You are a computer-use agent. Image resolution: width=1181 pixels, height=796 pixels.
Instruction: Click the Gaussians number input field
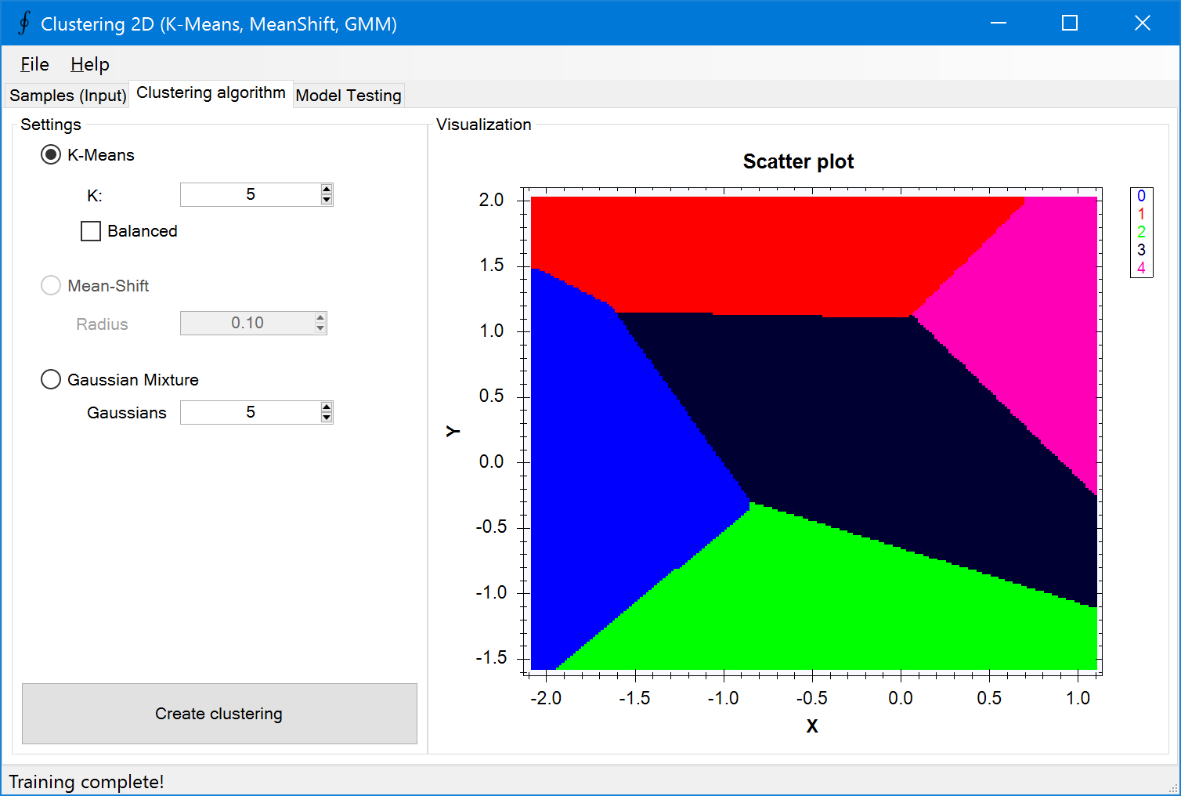click(x=250, y=412)
